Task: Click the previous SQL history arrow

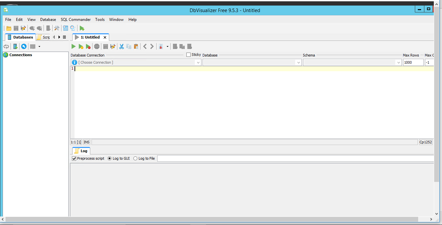Action: (145, 47)
